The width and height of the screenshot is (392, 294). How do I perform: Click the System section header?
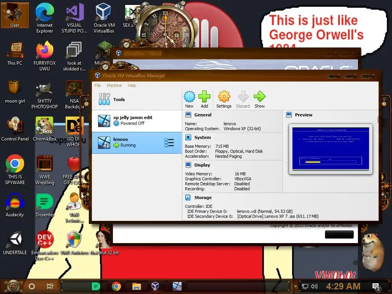pyautogui.click(x=203, y=137)
